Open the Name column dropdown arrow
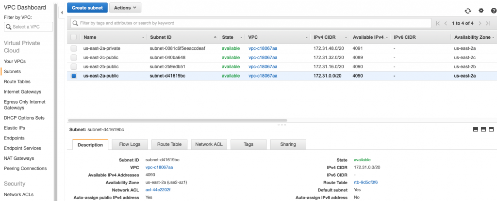Viewport: 497px width, 201px height. (x=143, y=37)
